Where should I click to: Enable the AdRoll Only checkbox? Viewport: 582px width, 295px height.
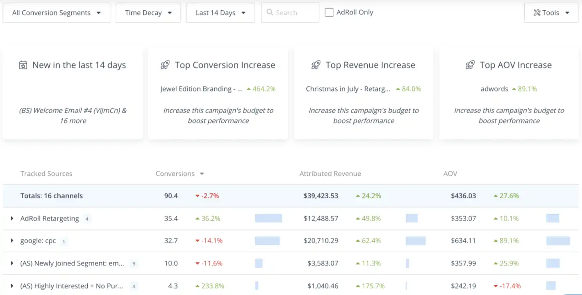coord(329,12)
